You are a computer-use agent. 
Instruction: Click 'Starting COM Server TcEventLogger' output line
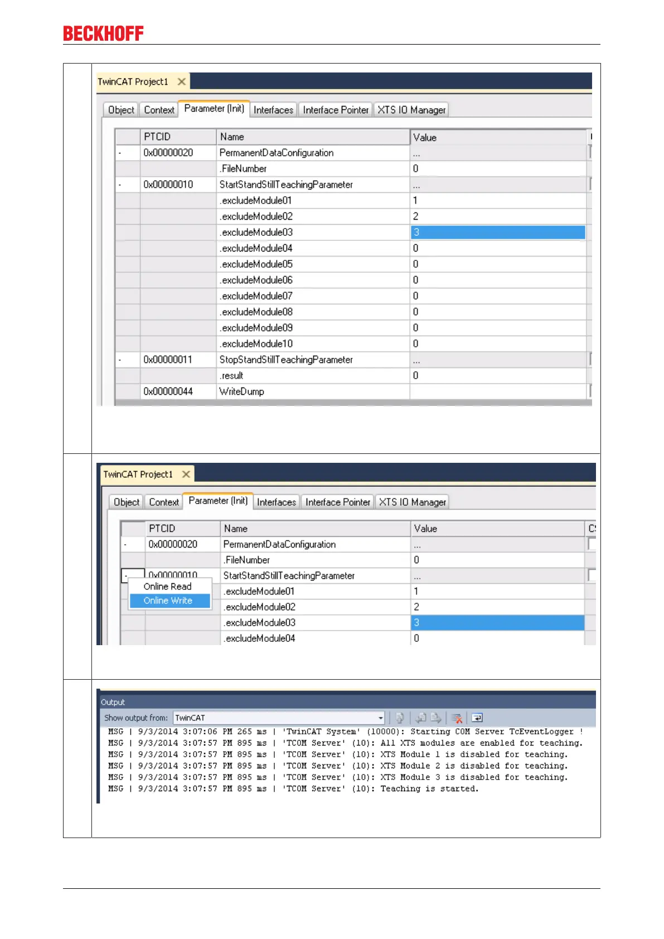point(345,732)
